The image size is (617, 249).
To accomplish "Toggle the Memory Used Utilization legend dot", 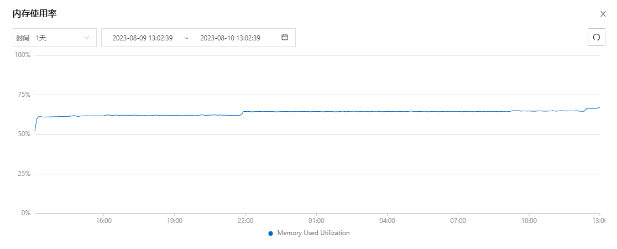I will (x=271, y=234).
